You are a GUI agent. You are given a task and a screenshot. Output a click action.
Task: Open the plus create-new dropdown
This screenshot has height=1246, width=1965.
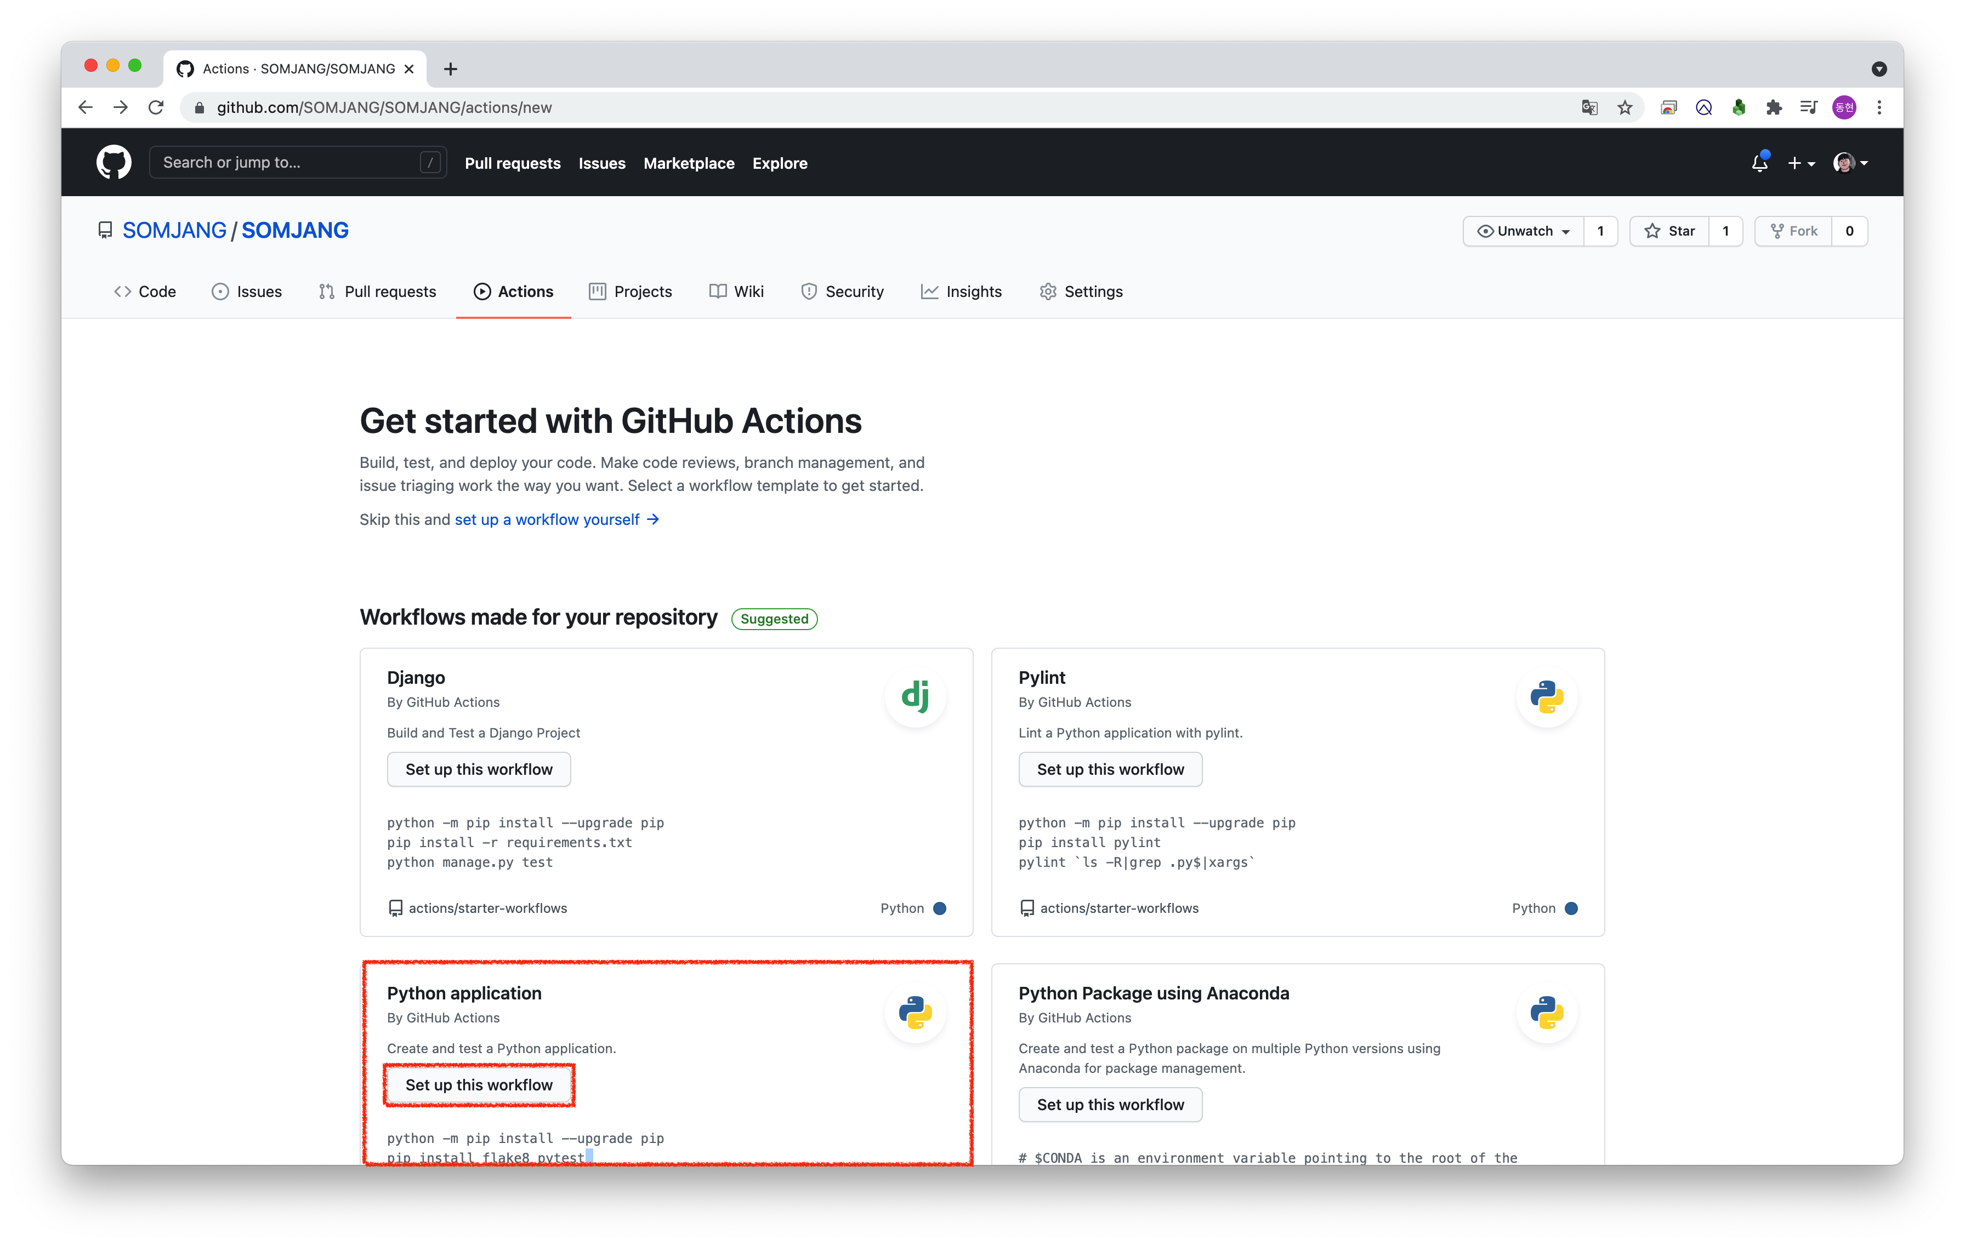[1801, 163]
